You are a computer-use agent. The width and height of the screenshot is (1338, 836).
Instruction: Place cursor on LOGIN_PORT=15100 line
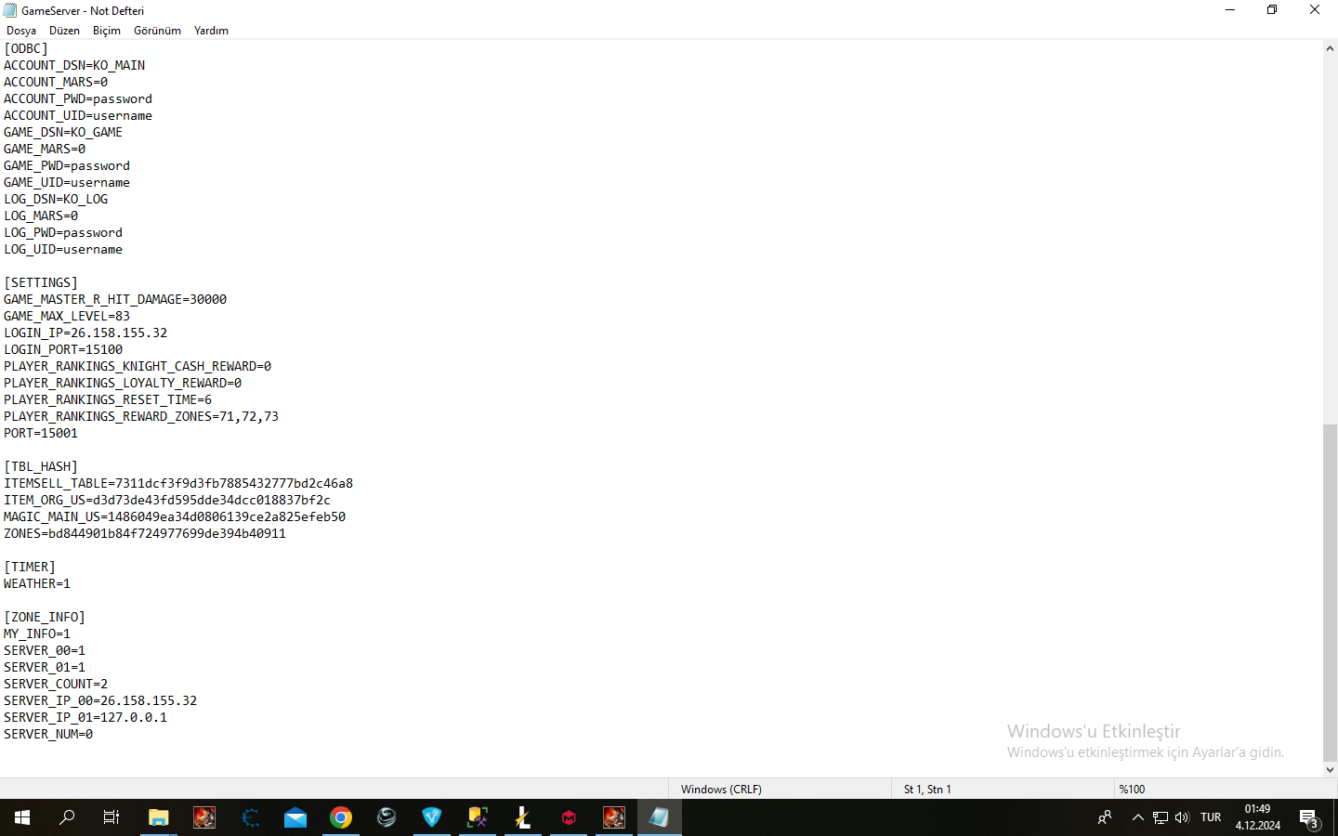(x=63, y=350)
